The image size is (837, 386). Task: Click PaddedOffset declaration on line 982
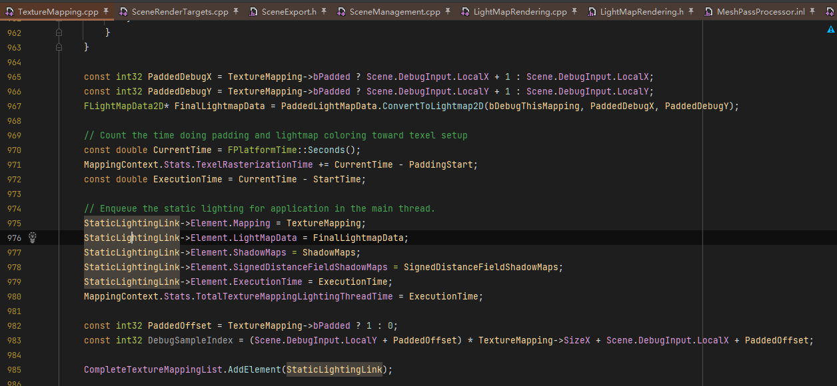pos(180,325)
